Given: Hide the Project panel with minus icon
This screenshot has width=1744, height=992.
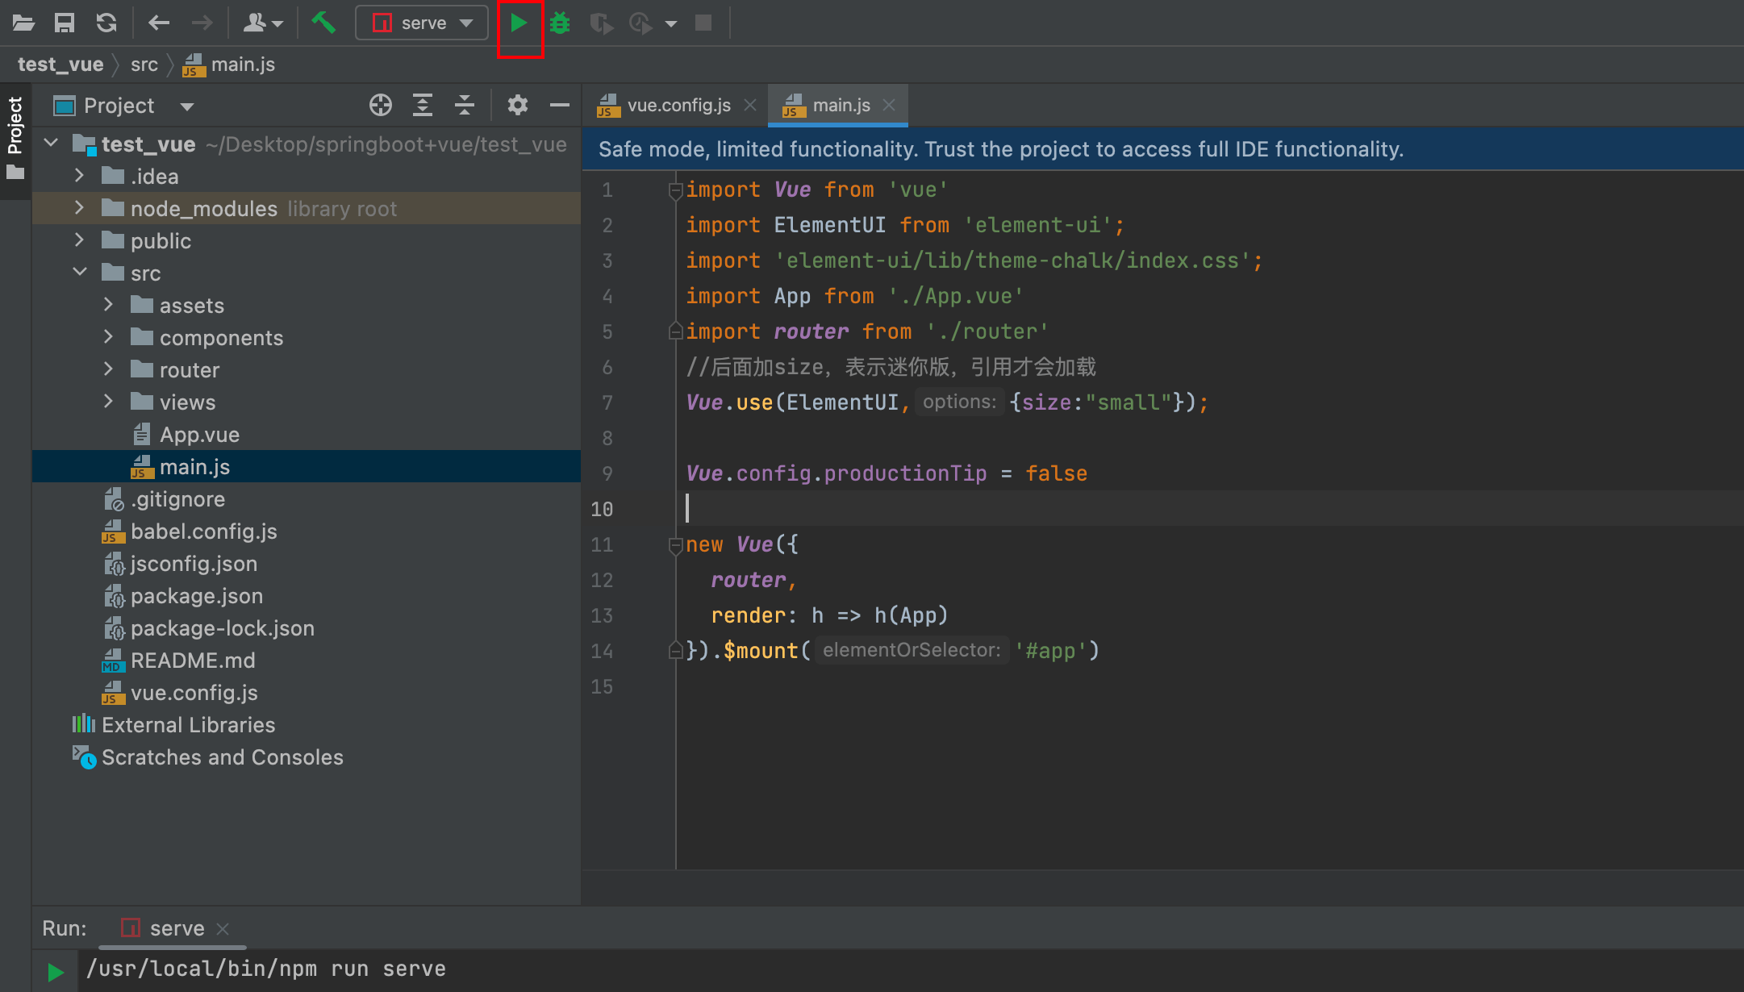Looking at the screenshot, I should click(560, 105).
